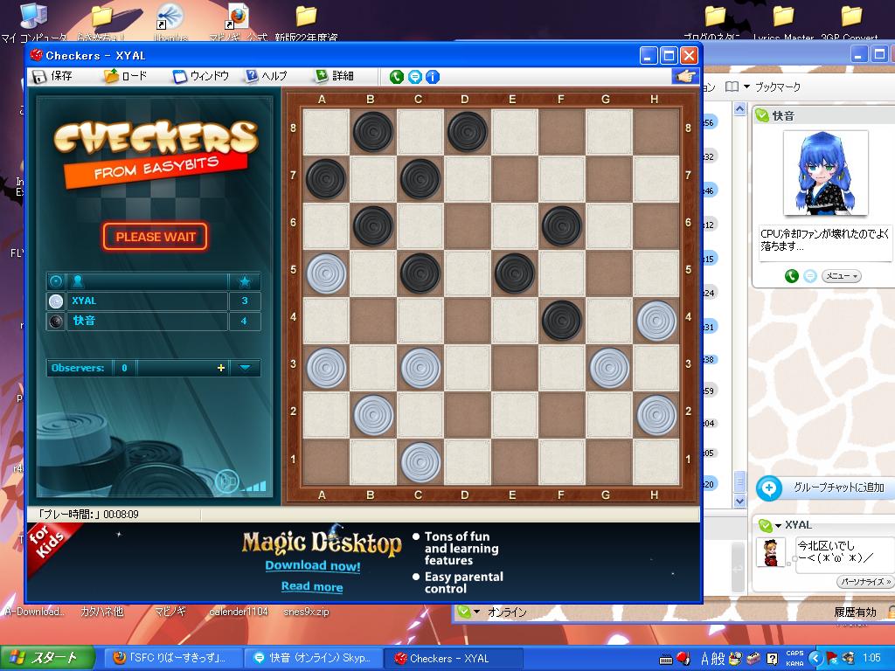Screen dimensions: 895x671
Task: Click the blue chat bubble icon in Checkers toolbar
Action: pos(415,77)
